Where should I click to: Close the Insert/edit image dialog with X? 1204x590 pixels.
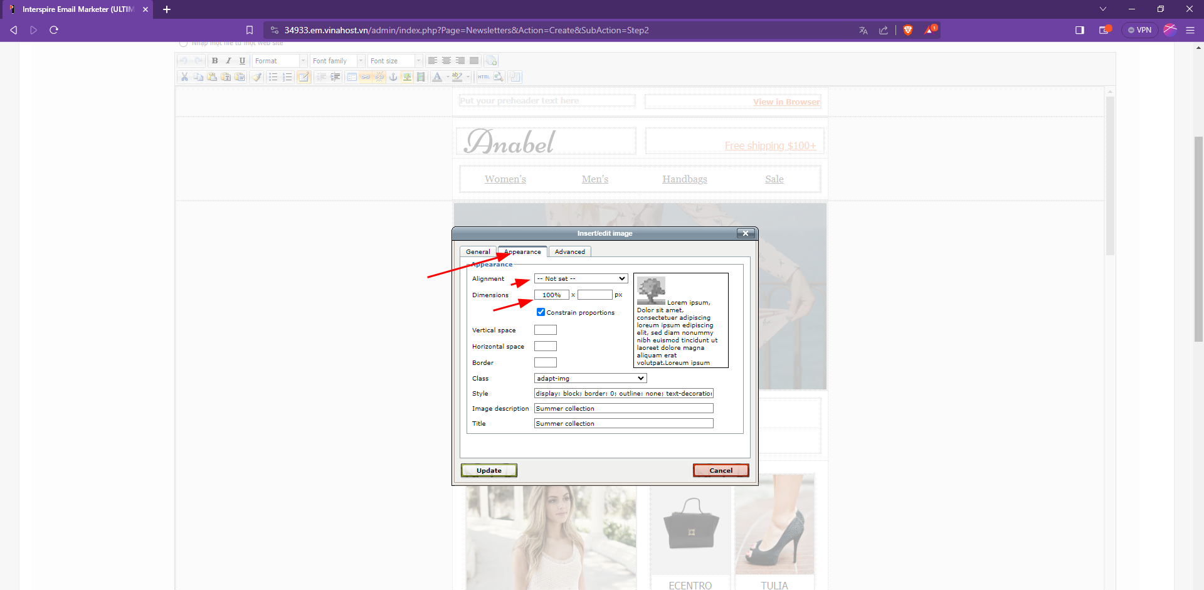click(745, 233)
